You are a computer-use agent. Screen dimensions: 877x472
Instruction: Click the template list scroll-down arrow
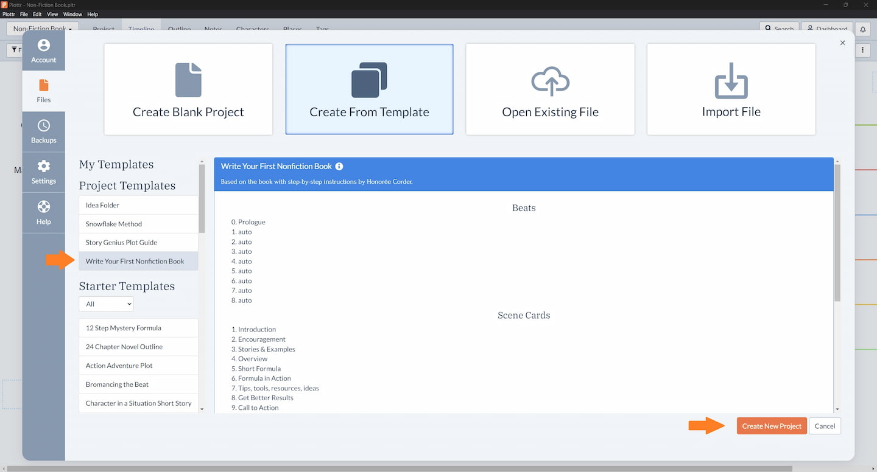click(202, 409)
